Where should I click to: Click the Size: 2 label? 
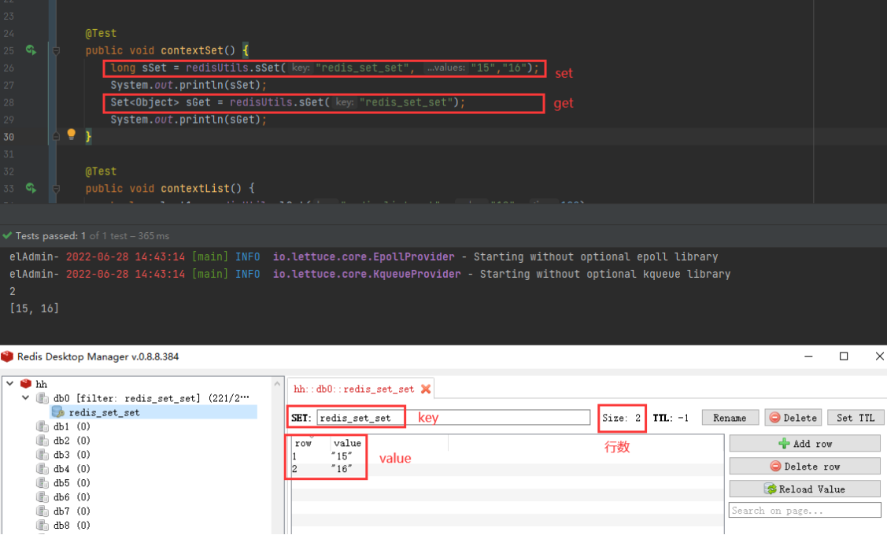point(621,418)
